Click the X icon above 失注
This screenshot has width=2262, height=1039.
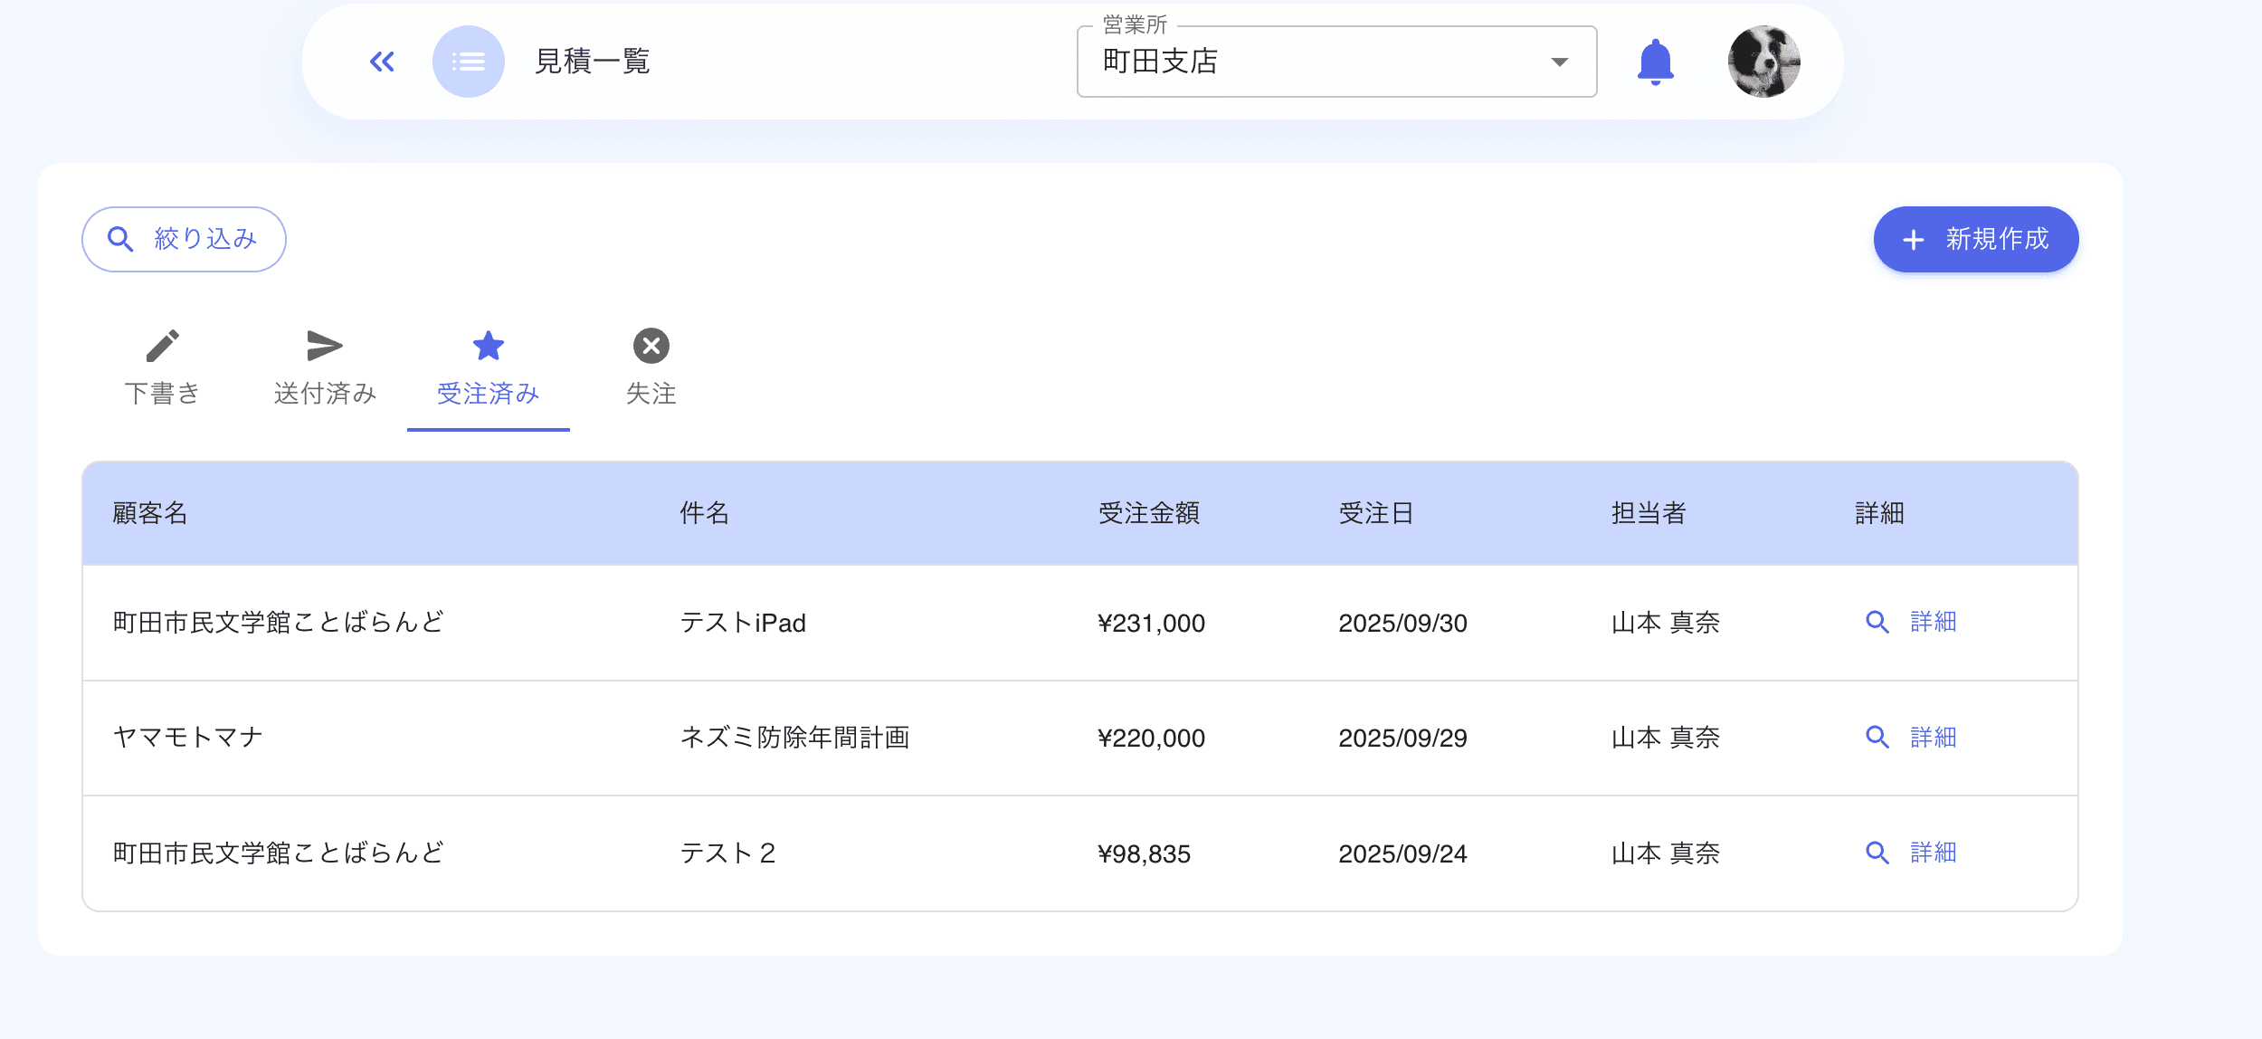651,346
